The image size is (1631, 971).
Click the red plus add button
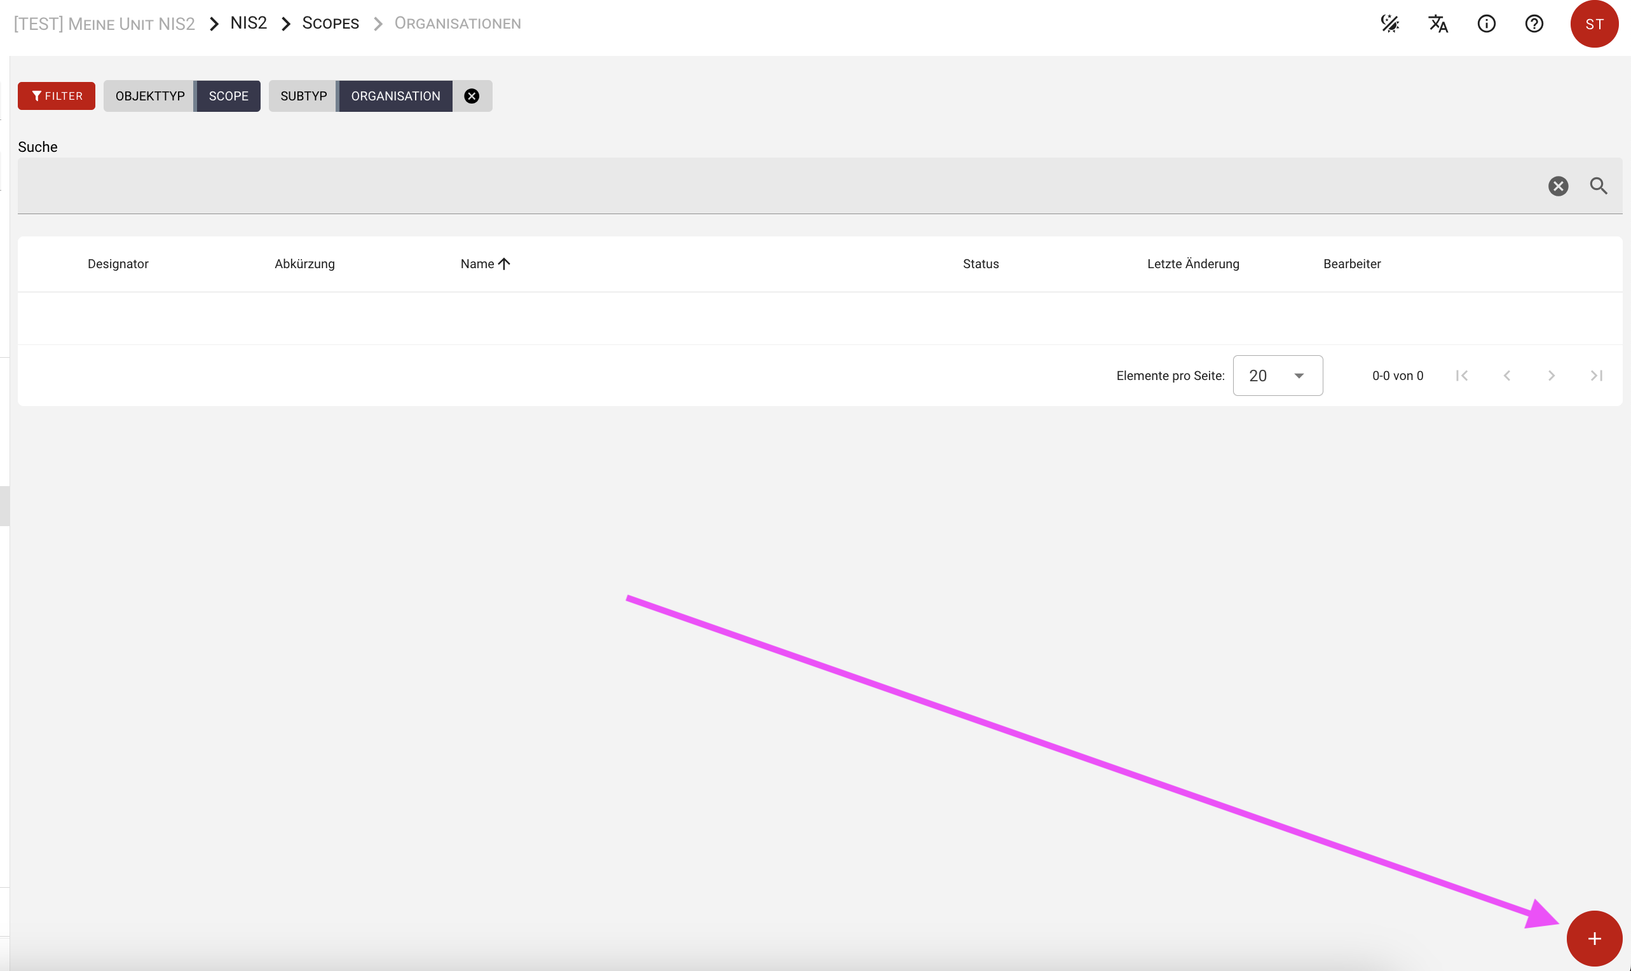(x=1593, y=939)
